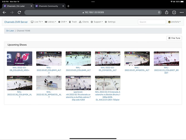
Task: Click into the Search field
Action: [152, 22]
